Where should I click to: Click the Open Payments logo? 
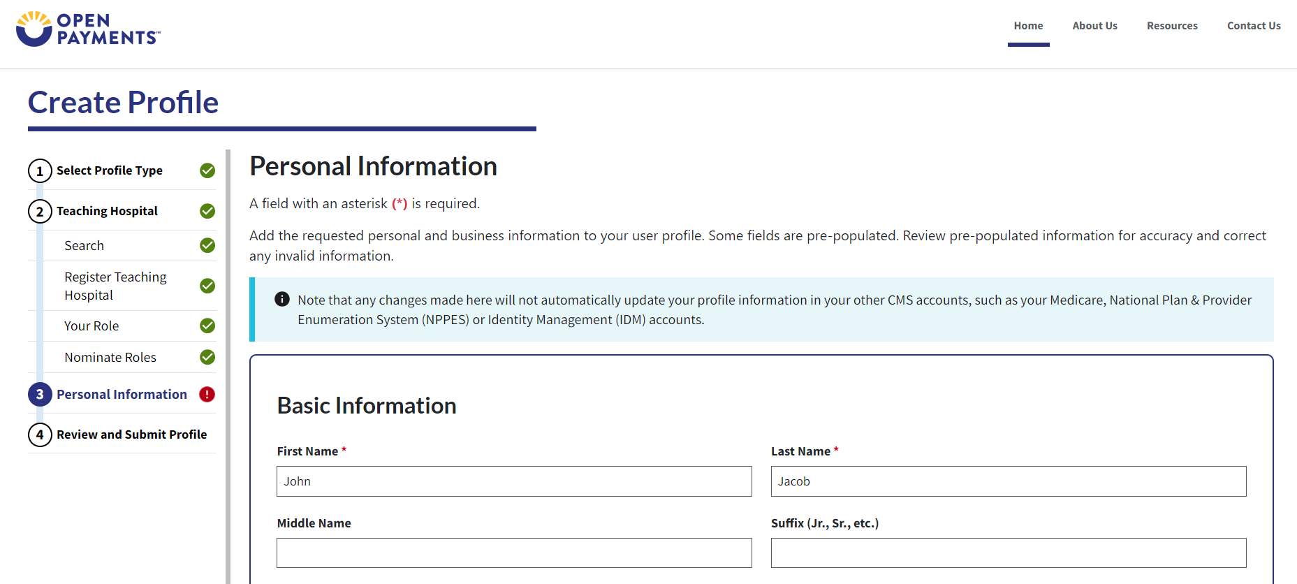click(x=88, y=29)
